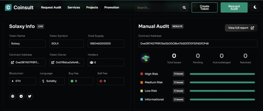Click the Medium Risk label

pos(154,82)
